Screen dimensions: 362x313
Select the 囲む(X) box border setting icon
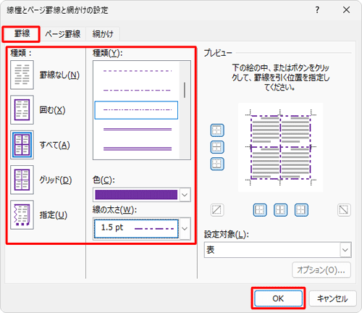coord(22,110)
